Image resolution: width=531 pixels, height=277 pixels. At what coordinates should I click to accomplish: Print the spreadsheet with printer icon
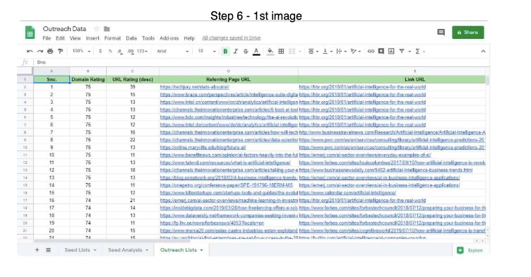click(x=50, y=51)
